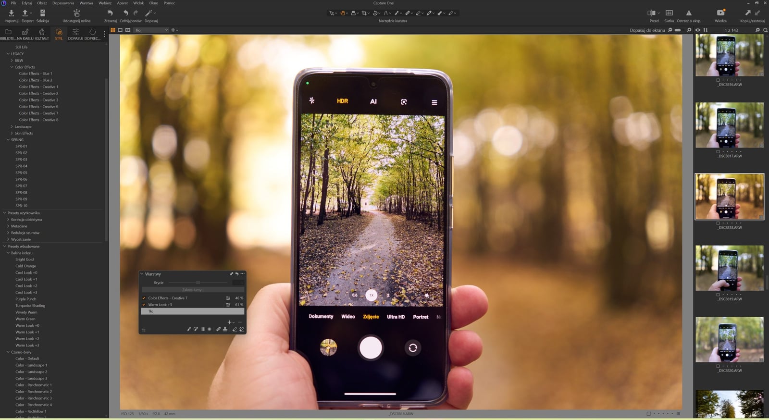Switch to multi-view grid viewer mode
The height and width of the screenshot is (420, 769).
113,30
